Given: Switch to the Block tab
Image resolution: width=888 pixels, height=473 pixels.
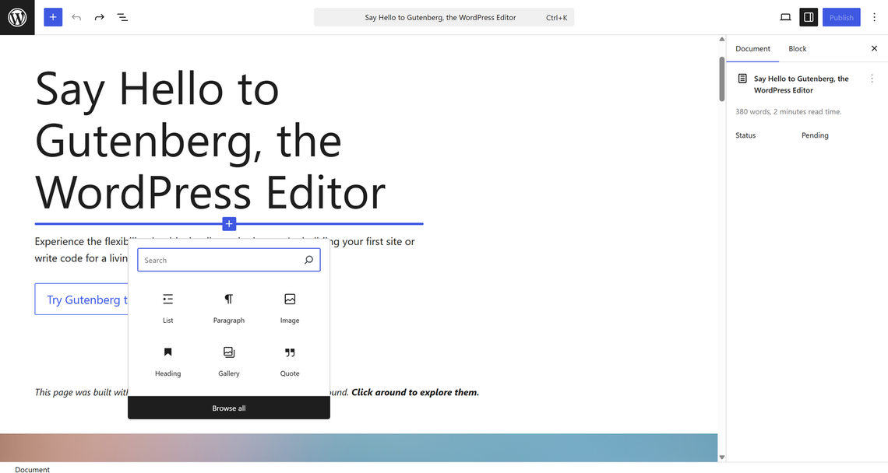Looking at the screenshot, I should [798, 49].
